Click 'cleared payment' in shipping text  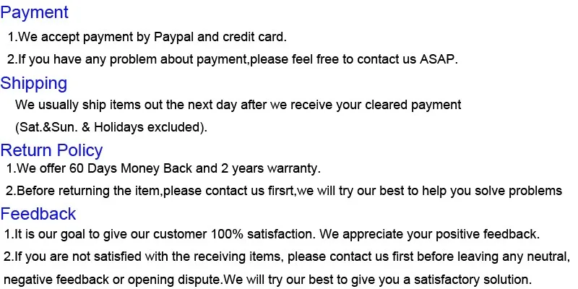point(413,105)
